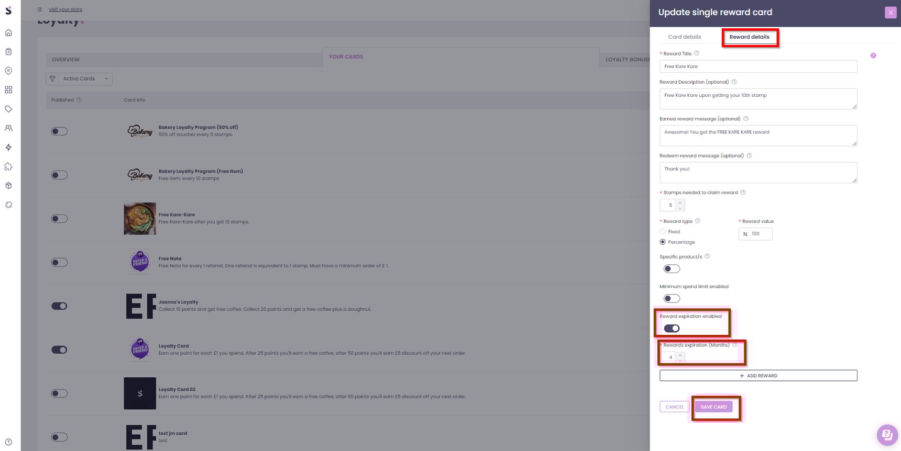
Task: Toggle Reward expiration enabled switch
Action: 672,329
